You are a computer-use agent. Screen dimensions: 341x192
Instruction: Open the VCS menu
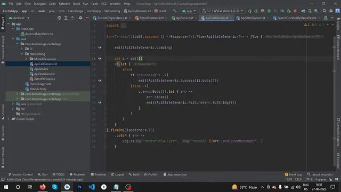click(104, 4)
